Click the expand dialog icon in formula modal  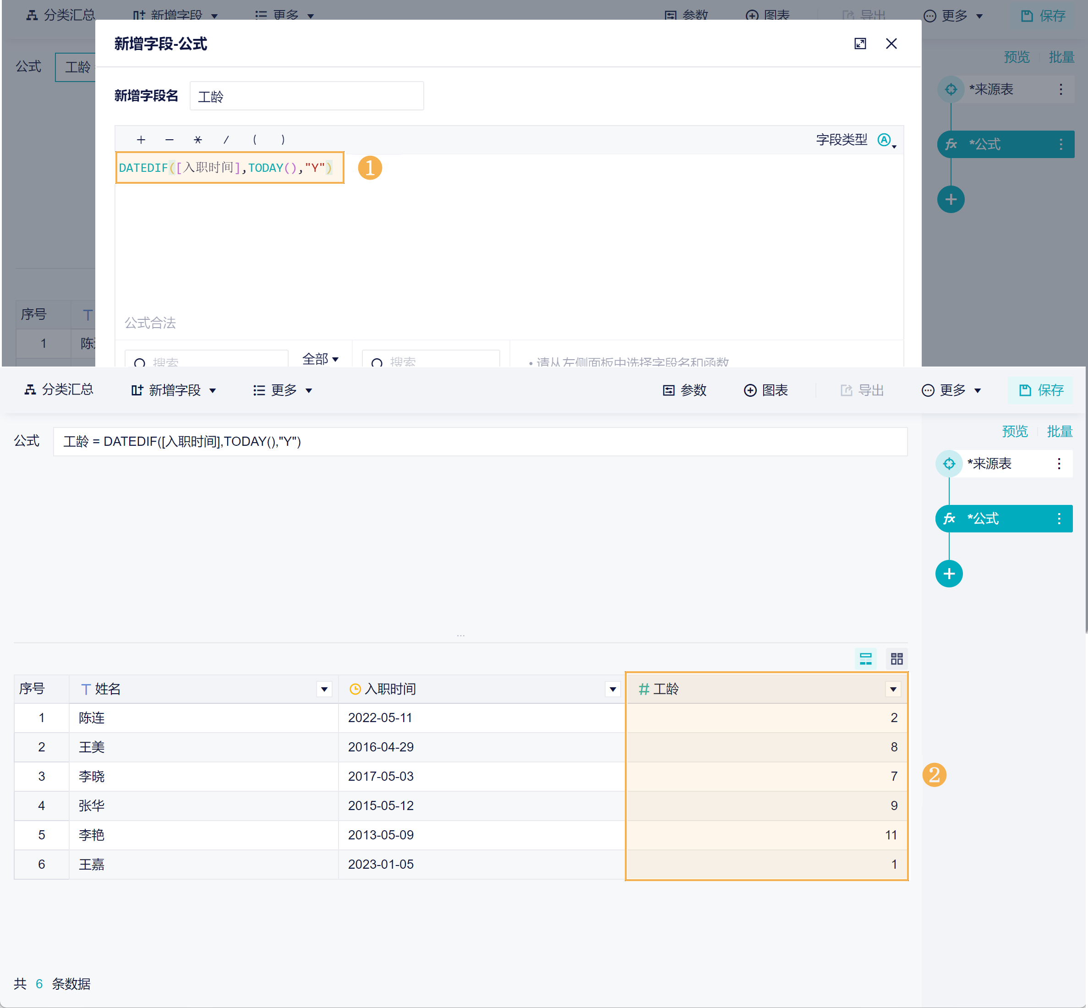coord(860,44)
